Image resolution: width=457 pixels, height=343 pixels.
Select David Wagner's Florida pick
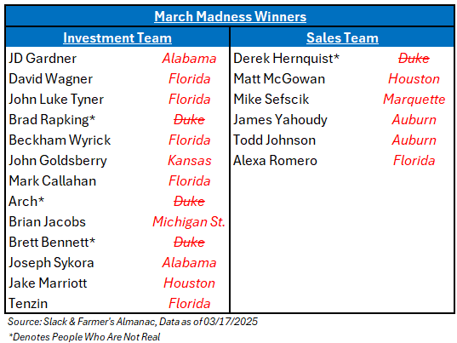(190, 79)
